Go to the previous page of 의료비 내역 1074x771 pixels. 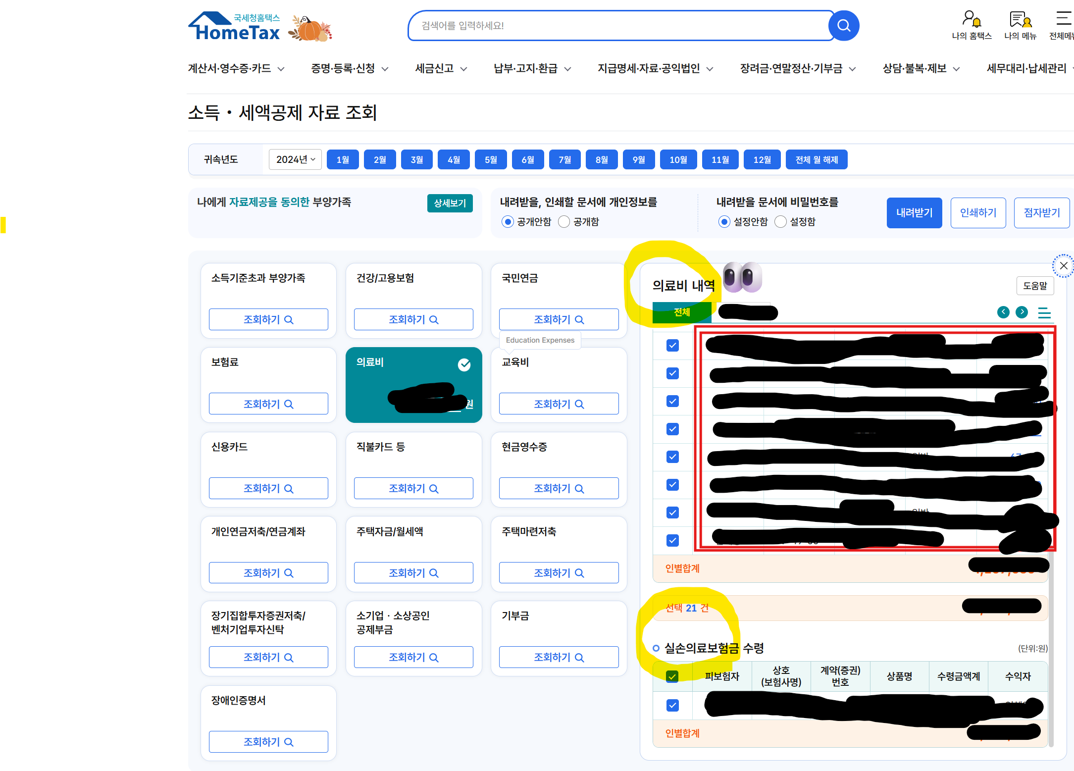[1003, 312]
